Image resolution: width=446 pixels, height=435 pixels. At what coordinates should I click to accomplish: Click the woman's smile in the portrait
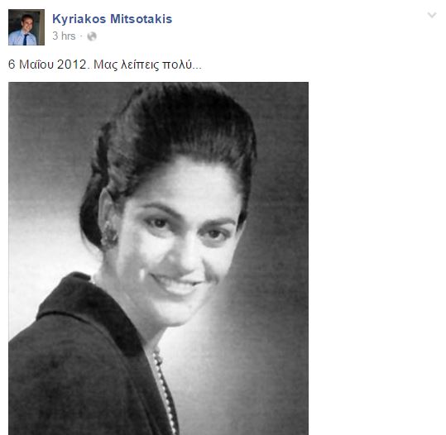175,284
